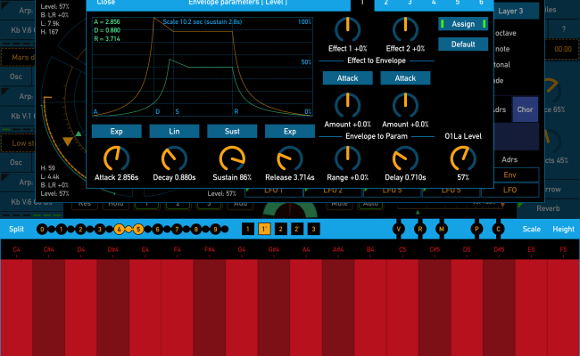Screen dimensions: 580x356
Task: Select split point 0
Action: coord(42,230)
